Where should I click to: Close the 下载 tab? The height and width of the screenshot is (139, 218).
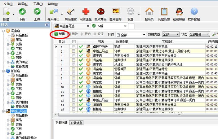click(x=125, y=26)
